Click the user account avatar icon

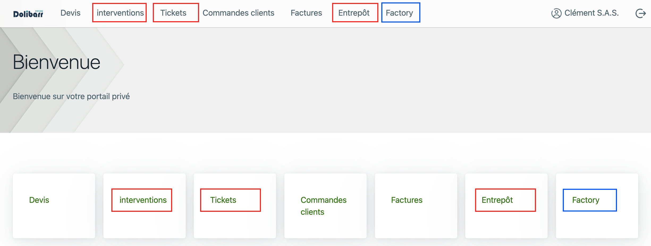[556, 13]
